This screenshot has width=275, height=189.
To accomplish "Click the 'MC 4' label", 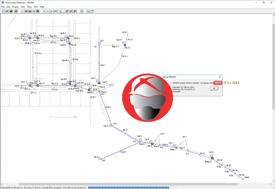I will (x=125, y=130).
